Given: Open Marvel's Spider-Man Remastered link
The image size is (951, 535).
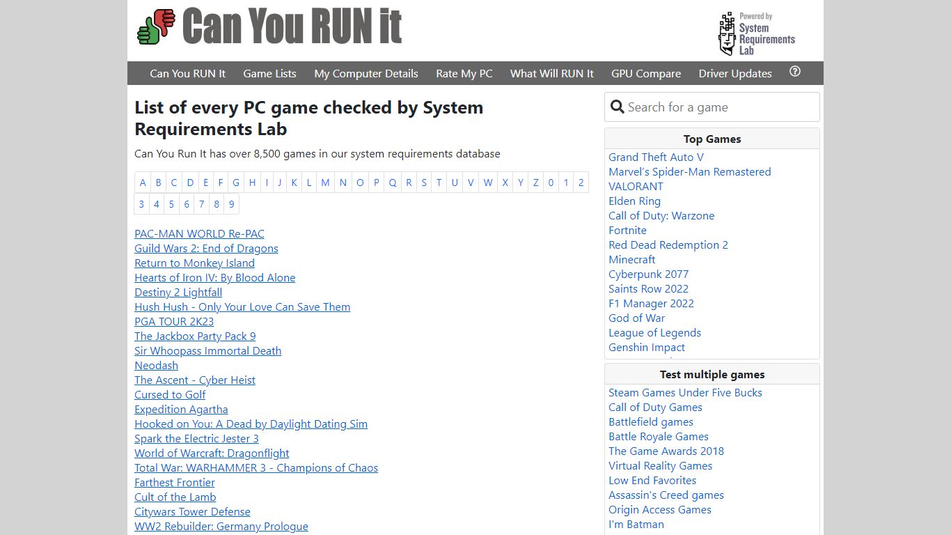Looking at the screenshot, I should (x=690, y=171).
